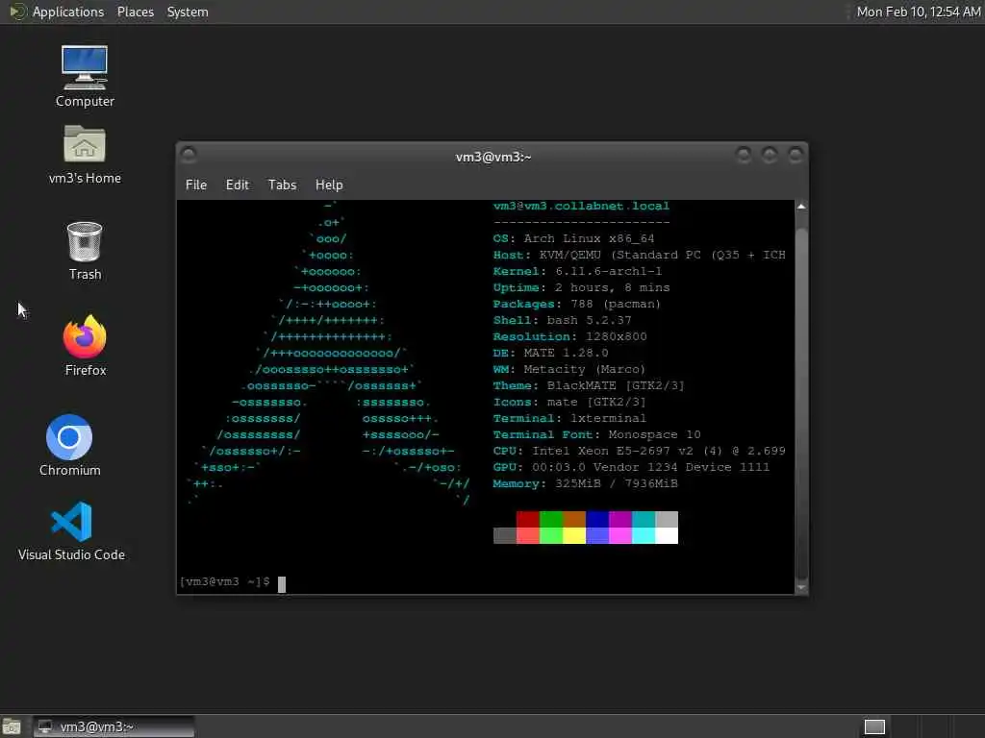985x738 pixels.
Task: Click the 'Packages: 788 (pacman)' line
Action: point(577,304)
